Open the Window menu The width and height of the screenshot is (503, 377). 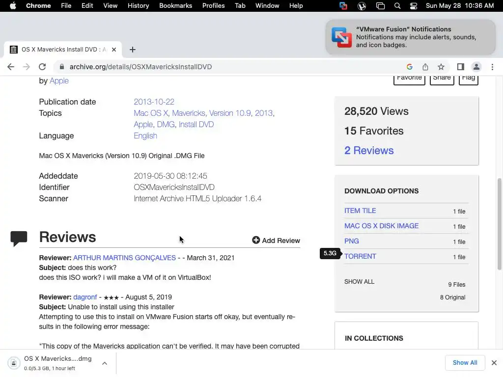pos(267,6)
